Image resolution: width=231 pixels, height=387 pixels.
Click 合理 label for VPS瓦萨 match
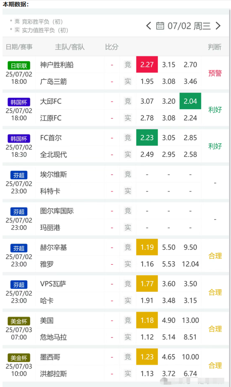point(215,292)
